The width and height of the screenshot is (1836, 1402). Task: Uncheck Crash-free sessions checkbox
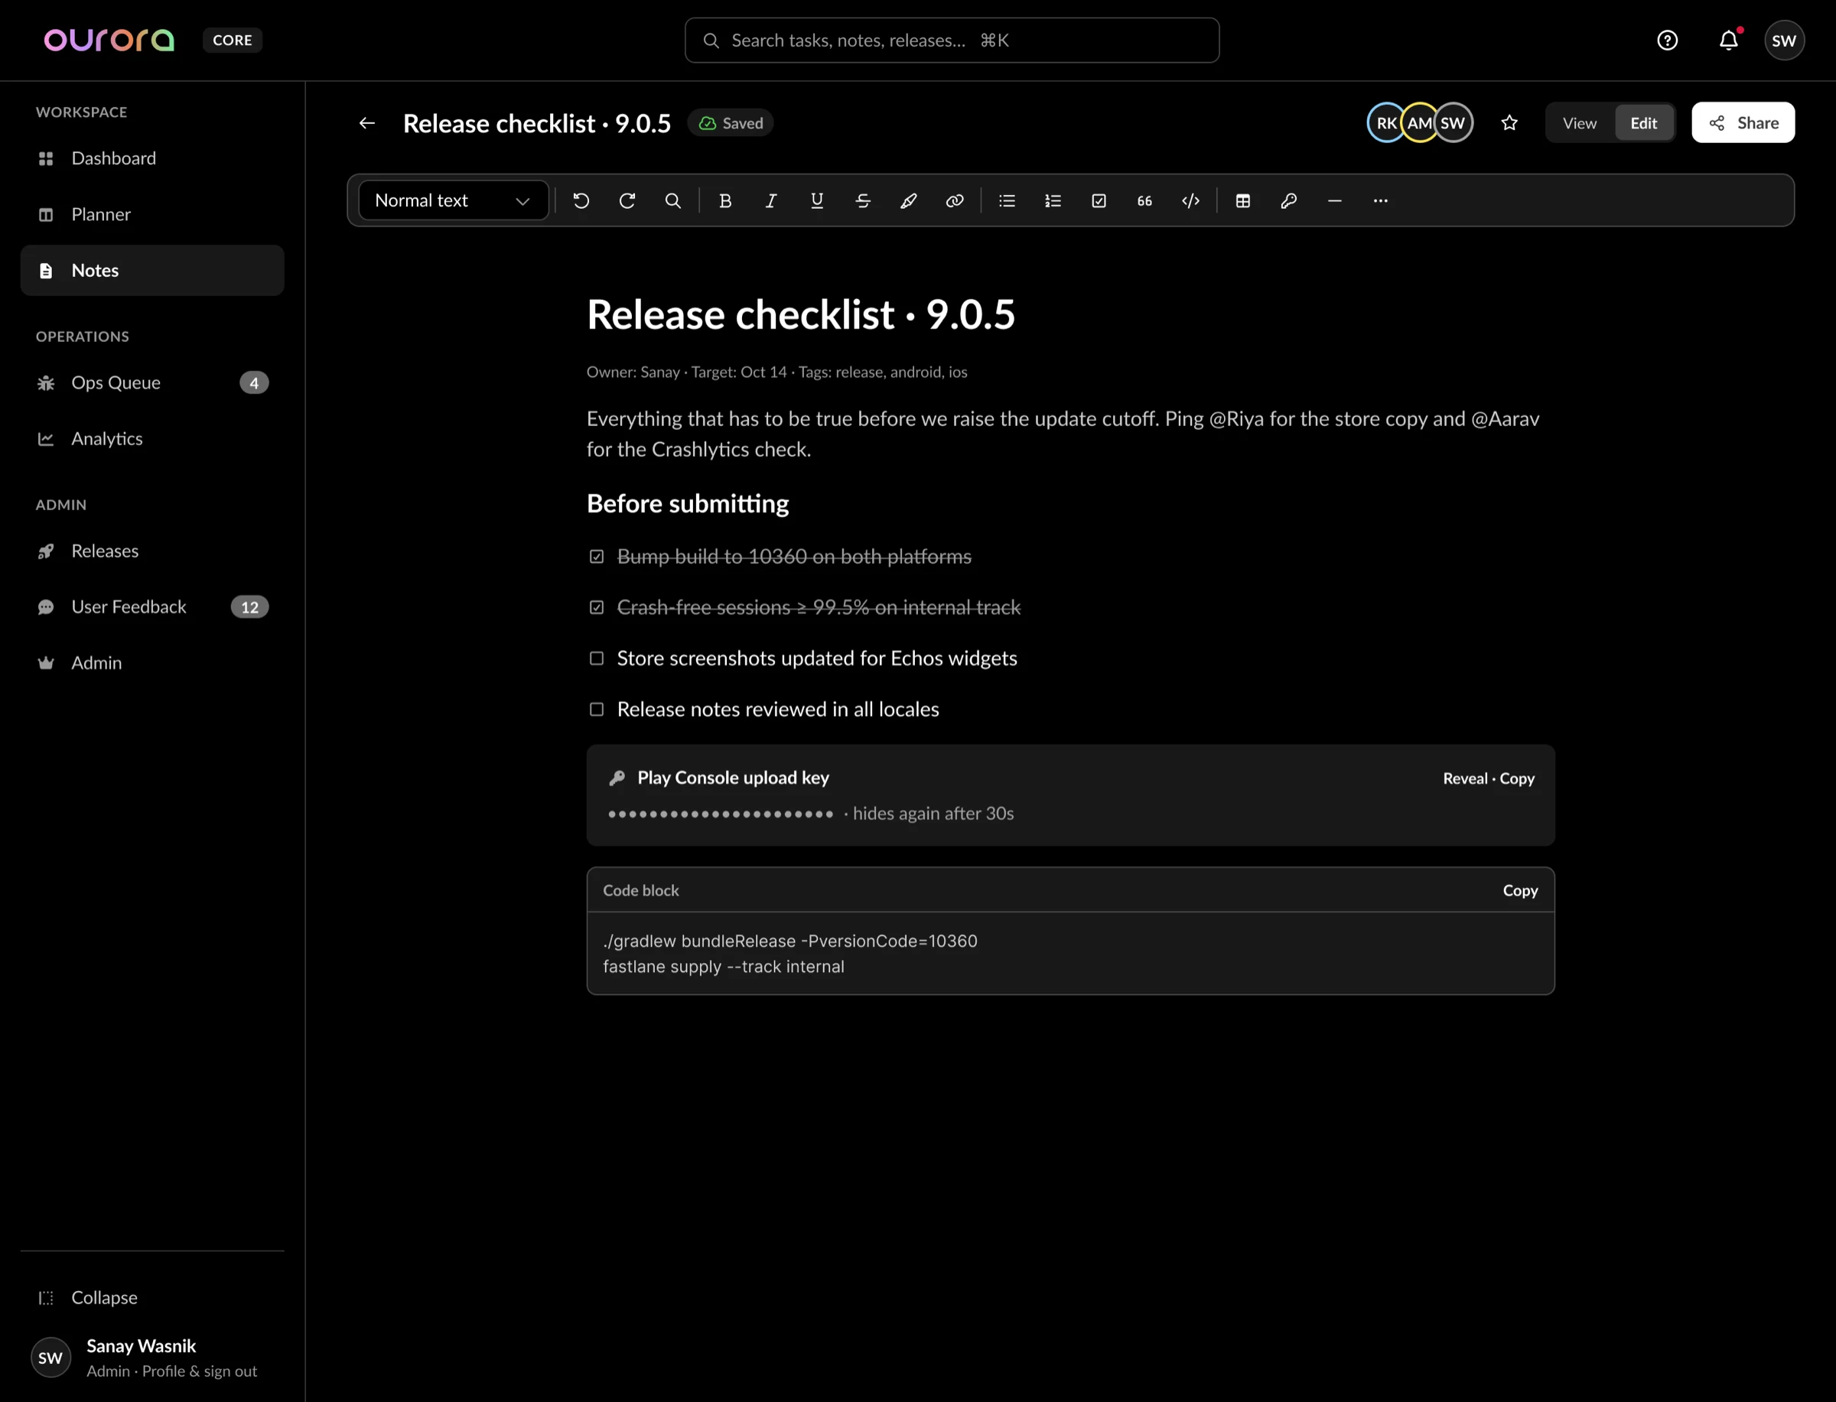pos(597,607)
